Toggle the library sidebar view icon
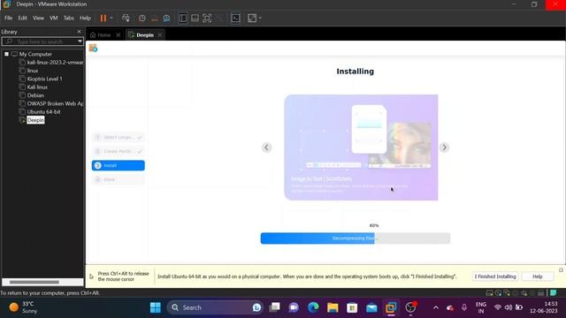The image size is (566, 318). pos(183,18)
